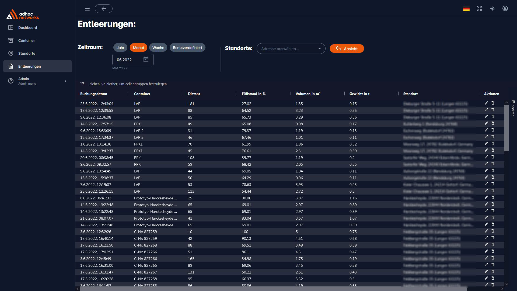Image resolution: width=517 pixels, height=291 pixels.
Task: Open the calendar date picker icon
Action: point(146,60)
